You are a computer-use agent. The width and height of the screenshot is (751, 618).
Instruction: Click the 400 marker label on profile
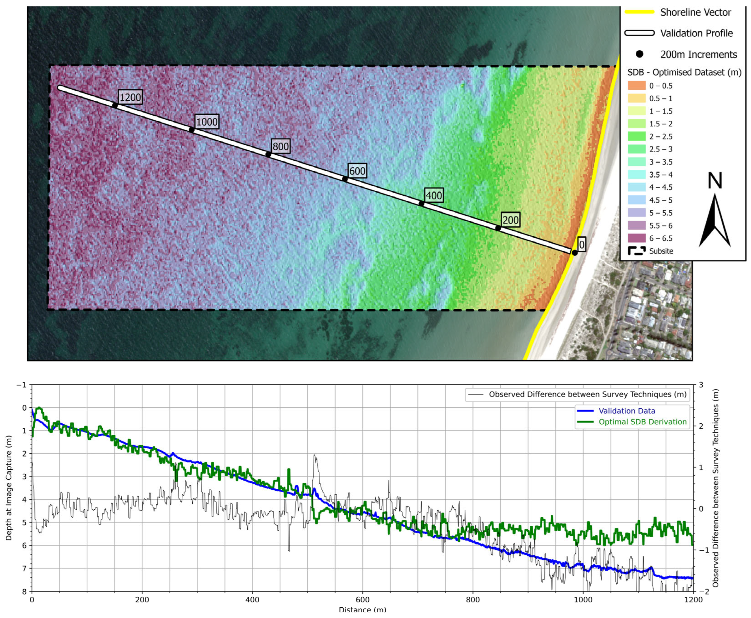tap(434, 195)
